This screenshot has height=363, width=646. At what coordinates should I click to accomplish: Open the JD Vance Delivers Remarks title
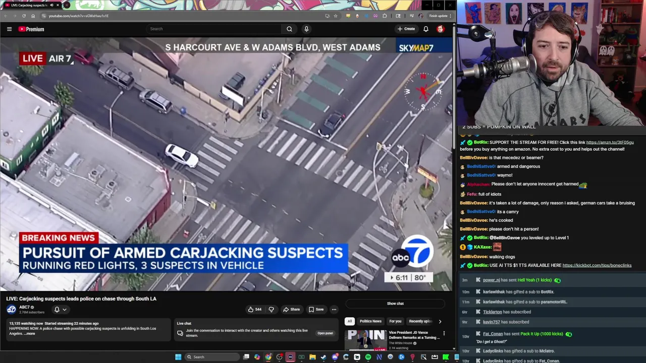click(414, 335)
